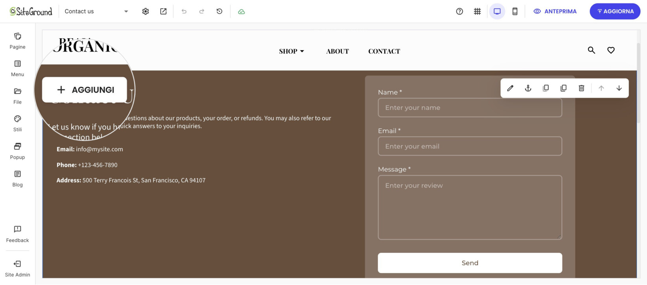Delete the section with the trash icon
This screenshot has height=285, width=647.
pos(581,88)
